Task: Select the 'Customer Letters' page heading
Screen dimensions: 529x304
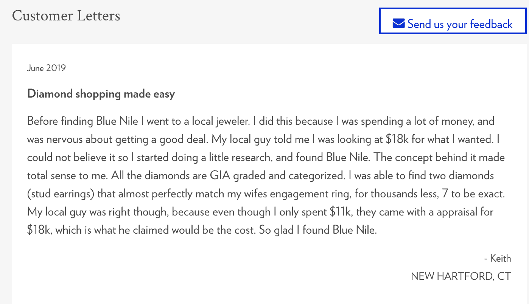Action: point(66,16)
